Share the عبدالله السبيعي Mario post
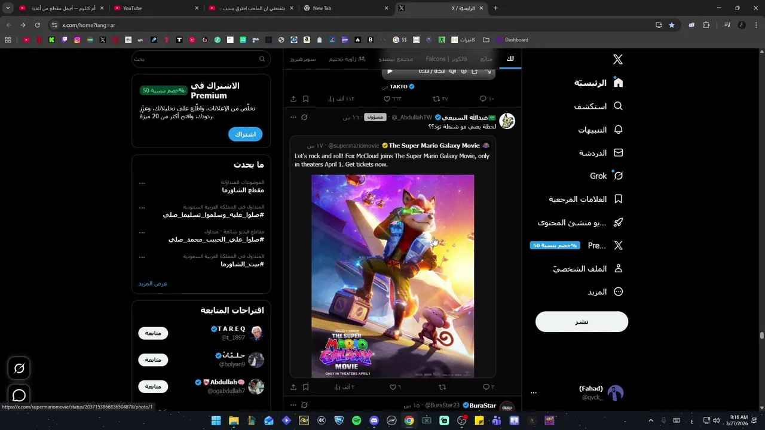This screenshot has width=765, height=430. coord(293,387)
